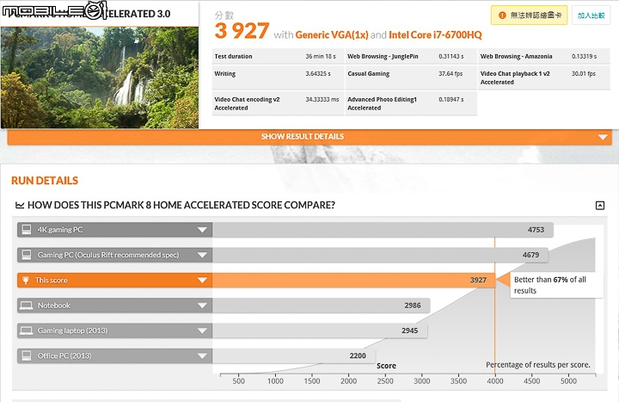
Task: Click the desktop icon on the 4K gaming PC row
Action: [27, 230]
